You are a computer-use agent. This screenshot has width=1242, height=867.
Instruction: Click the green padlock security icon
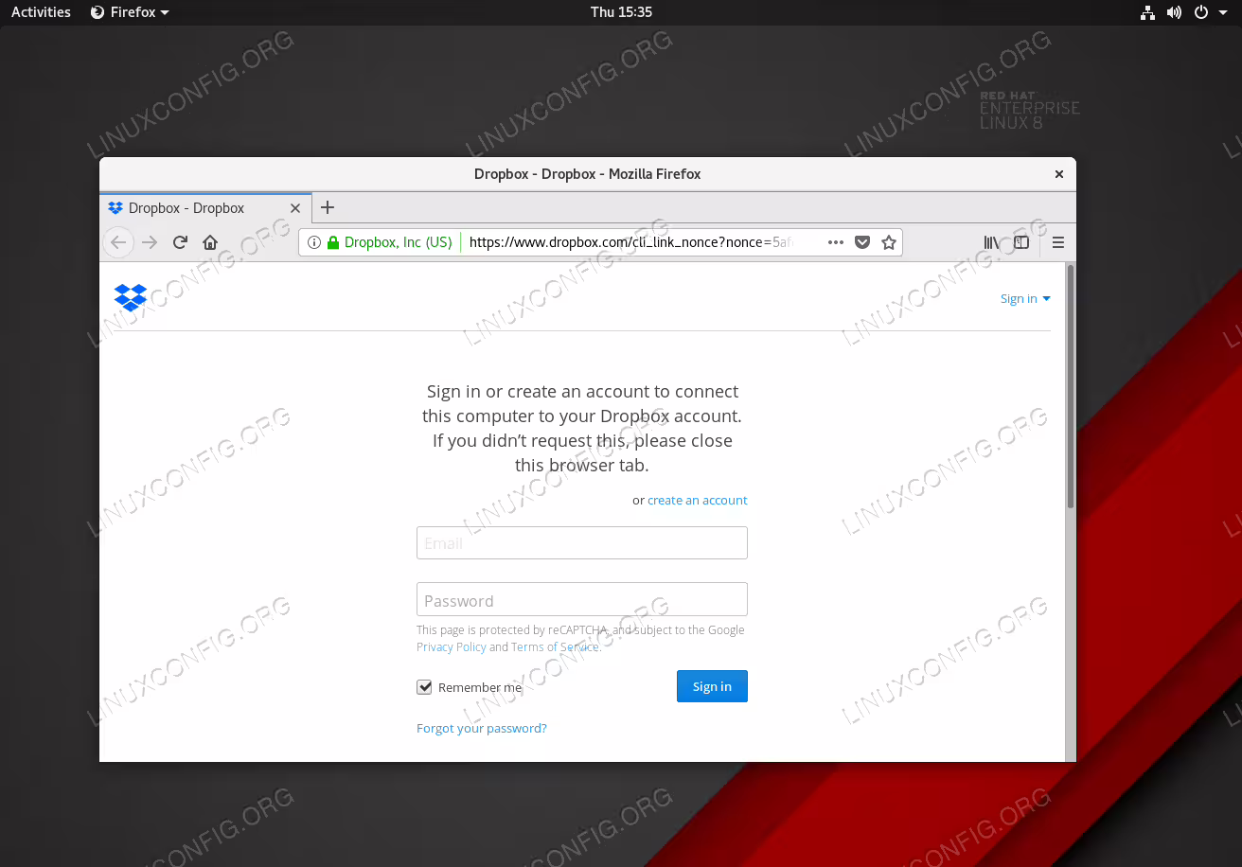pos(333,242)
